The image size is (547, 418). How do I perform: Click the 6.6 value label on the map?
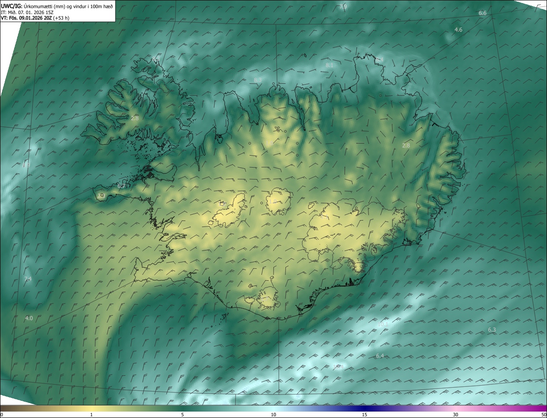pos(482,13)
